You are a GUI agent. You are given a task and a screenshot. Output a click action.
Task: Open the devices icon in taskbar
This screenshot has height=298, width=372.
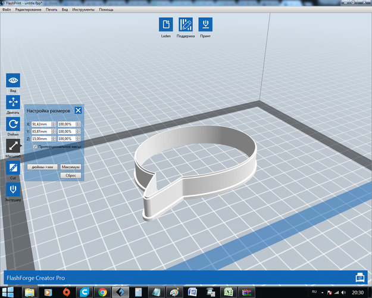click(x=210, y=292)
